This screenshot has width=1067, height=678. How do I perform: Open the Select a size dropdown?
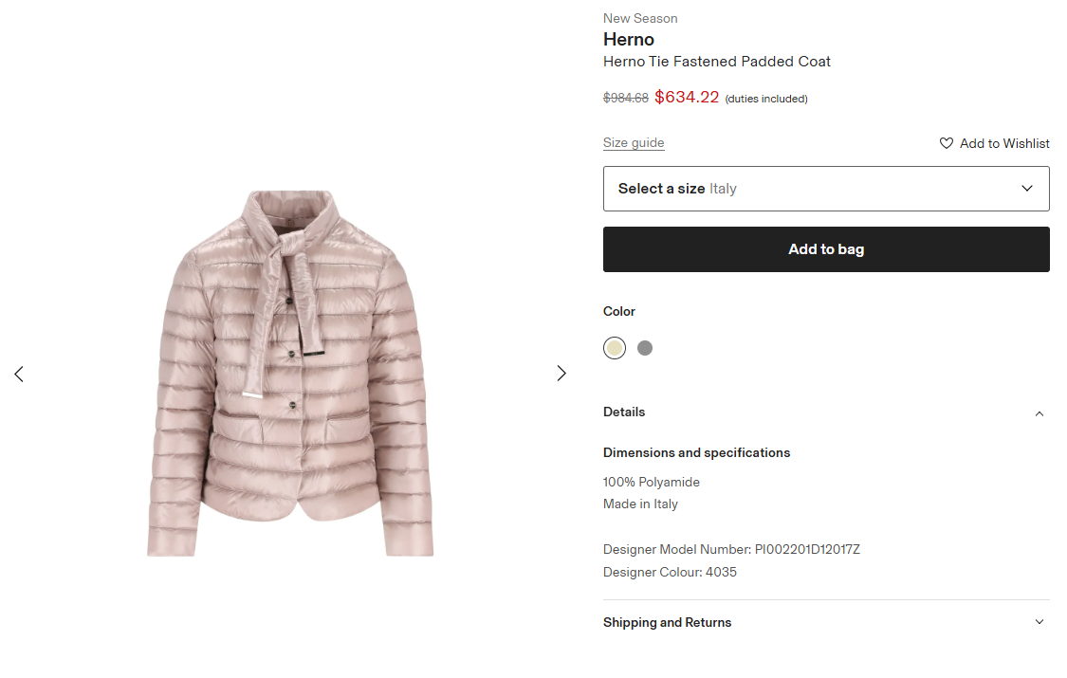tap(825, 189)
